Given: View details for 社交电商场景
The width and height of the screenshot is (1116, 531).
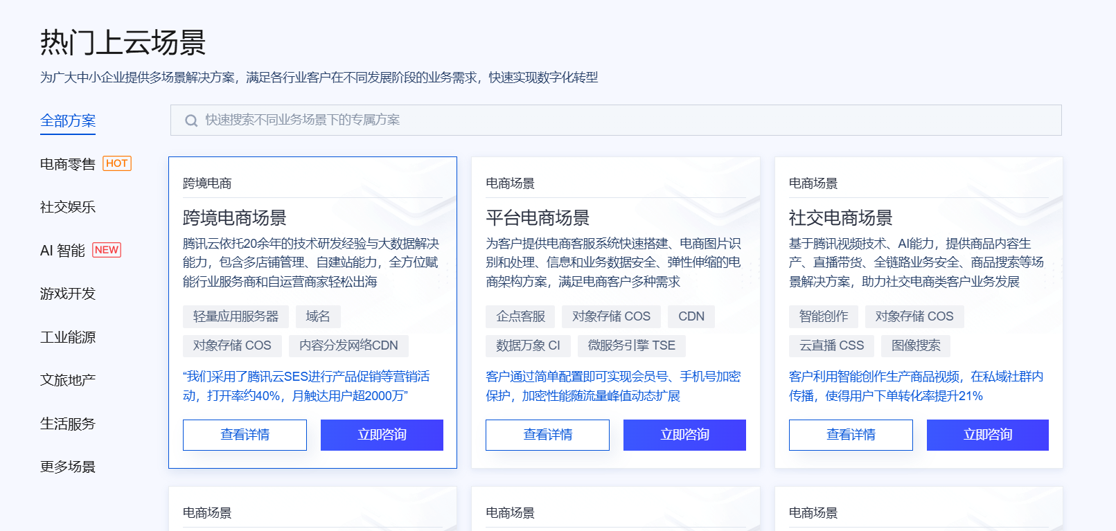Looking at the screenshot, I should (x=851, y=435).
